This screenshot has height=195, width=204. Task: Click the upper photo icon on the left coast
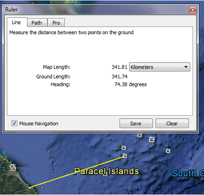[12, 166]
